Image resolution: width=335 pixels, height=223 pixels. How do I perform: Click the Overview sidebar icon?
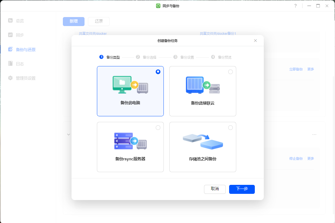pos(11,21)
